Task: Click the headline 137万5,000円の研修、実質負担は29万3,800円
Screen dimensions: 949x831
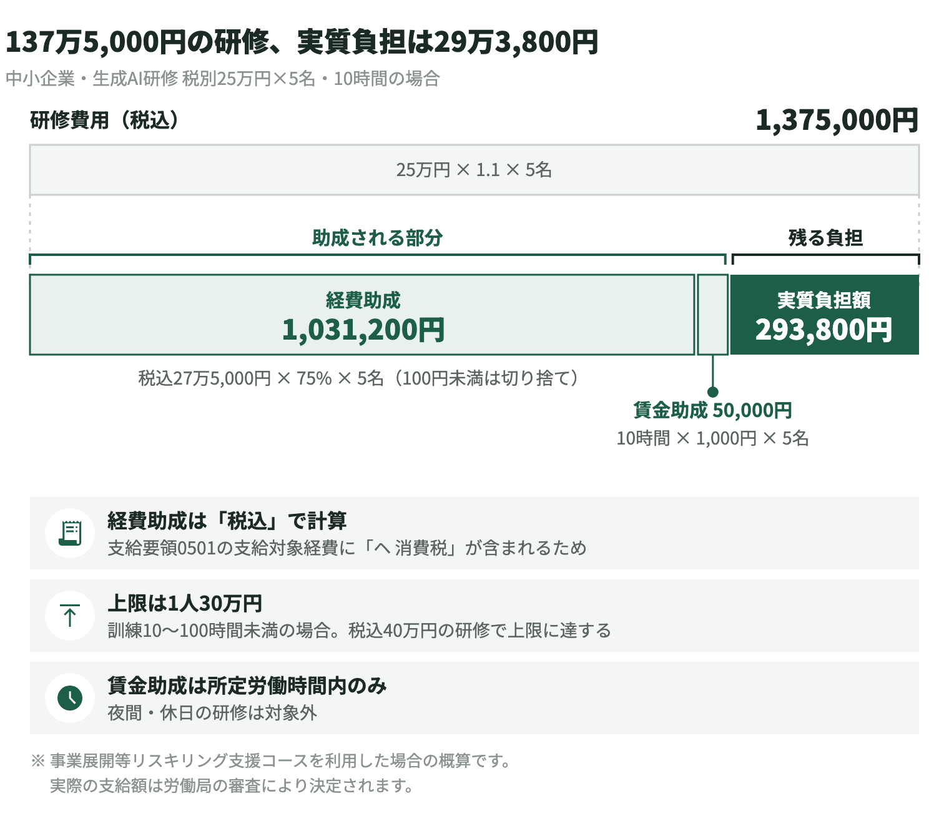Action: 302,42
